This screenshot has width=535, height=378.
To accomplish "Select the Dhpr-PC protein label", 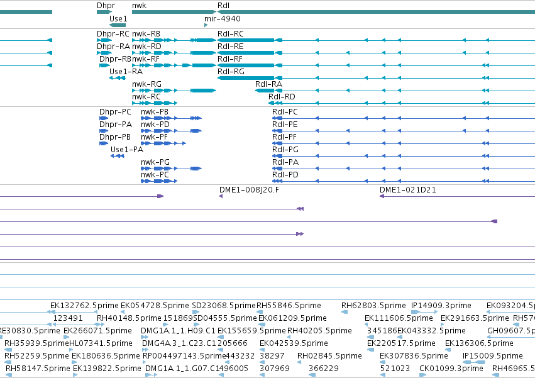I will 115,112.
